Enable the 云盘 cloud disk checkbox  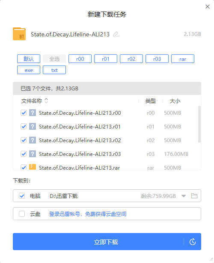[x=22, y=214]
